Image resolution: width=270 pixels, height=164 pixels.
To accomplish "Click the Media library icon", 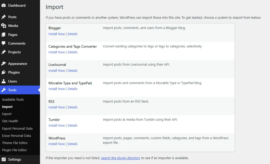I will point(3,26).
